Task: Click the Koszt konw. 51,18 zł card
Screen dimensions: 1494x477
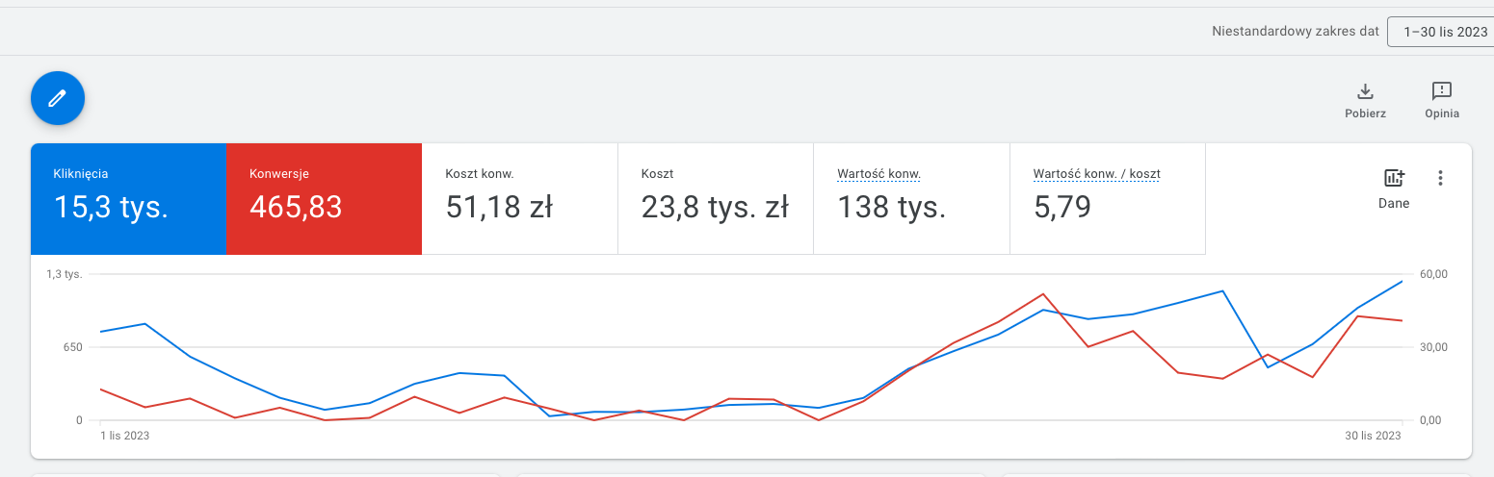Action: coord(519,199)
